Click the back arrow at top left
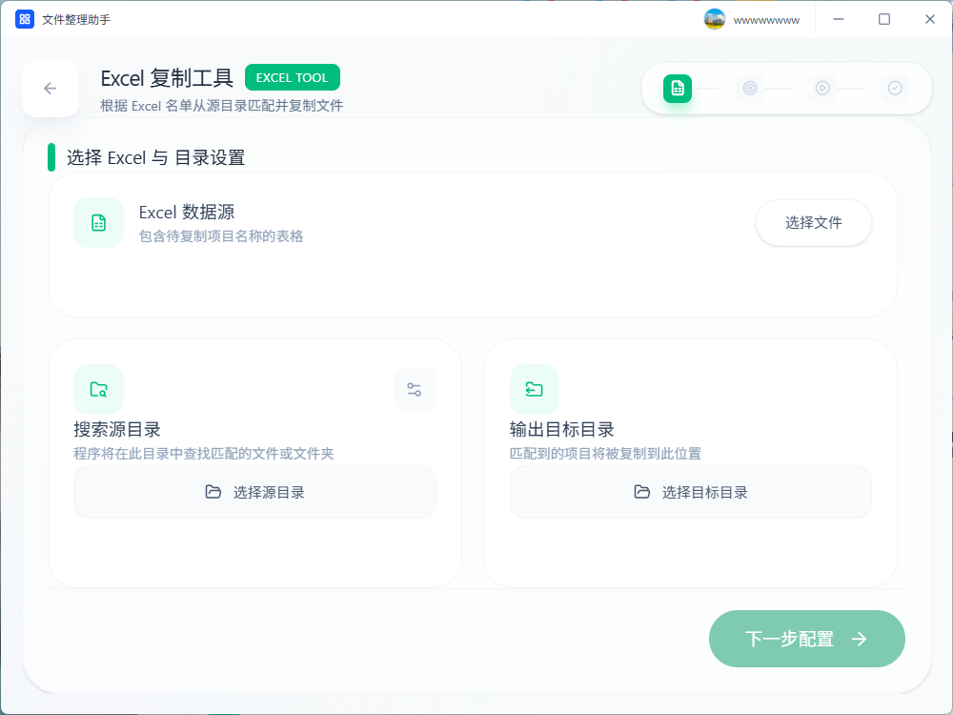The height and width of the screenshot is (715, 953). [x=50, y=88]
